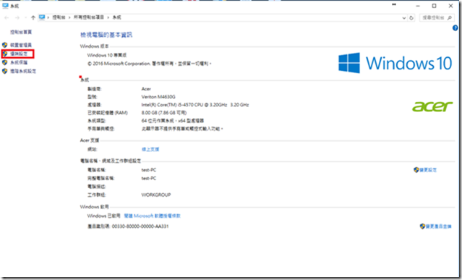Select product ID 00330-80000-00000-AA331
The width and height of the screenshot is (462, 280).
(x=140, y=226)
